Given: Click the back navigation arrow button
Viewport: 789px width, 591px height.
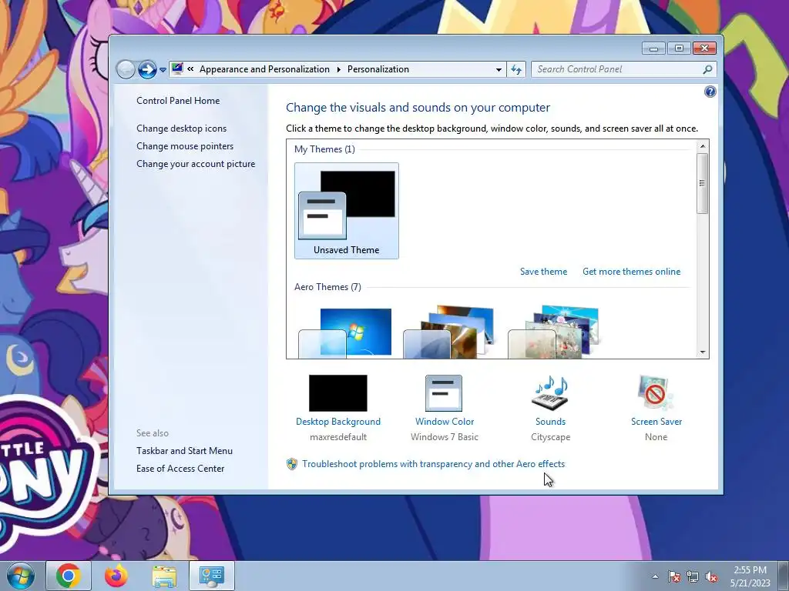Looking at the screenshot, I should [126, 69].
